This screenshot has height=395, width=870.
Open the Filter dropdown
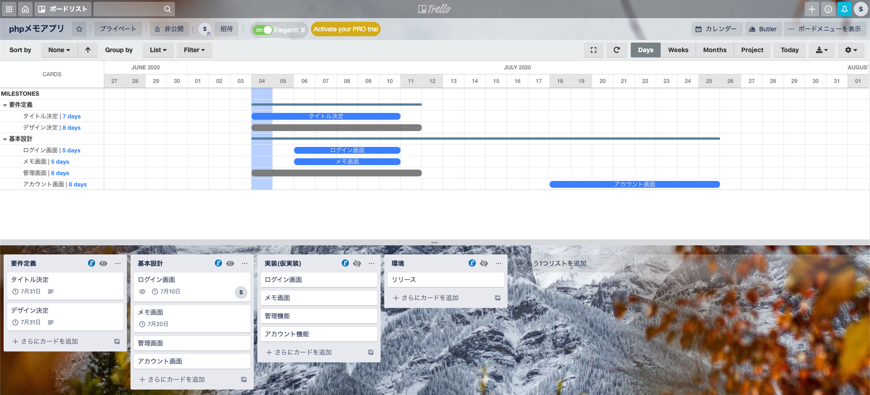coord(194,50)
